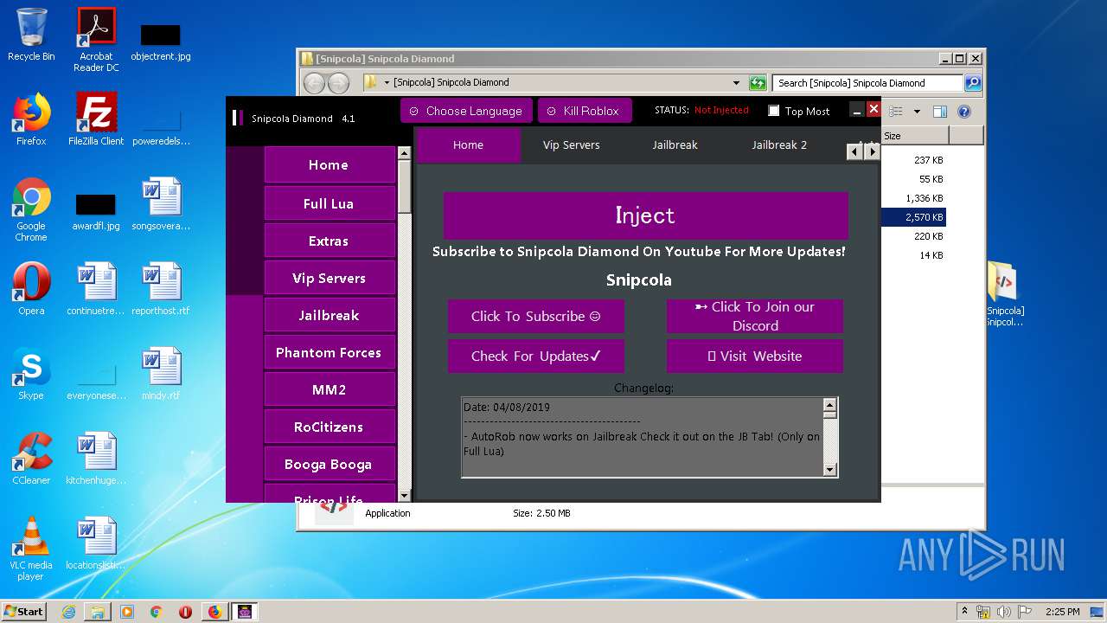Switch to the Vip Servers tab
1107x623 pixels.
[x=571, y=145]
